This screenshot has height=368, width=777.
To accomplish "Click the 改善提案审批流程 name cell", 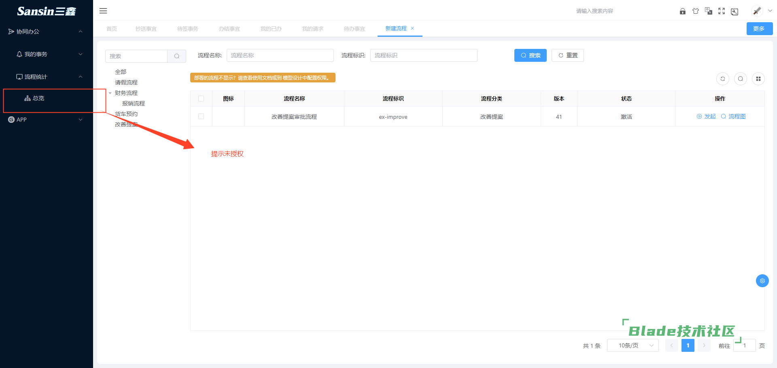I will click(x=294, y=117).
